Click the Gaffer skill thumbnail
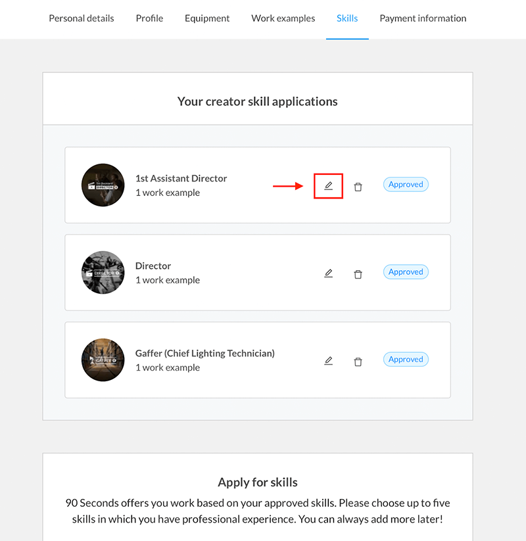Image resolution: width=526 pixels, height=541 pixels. click(x=103, y=360)
